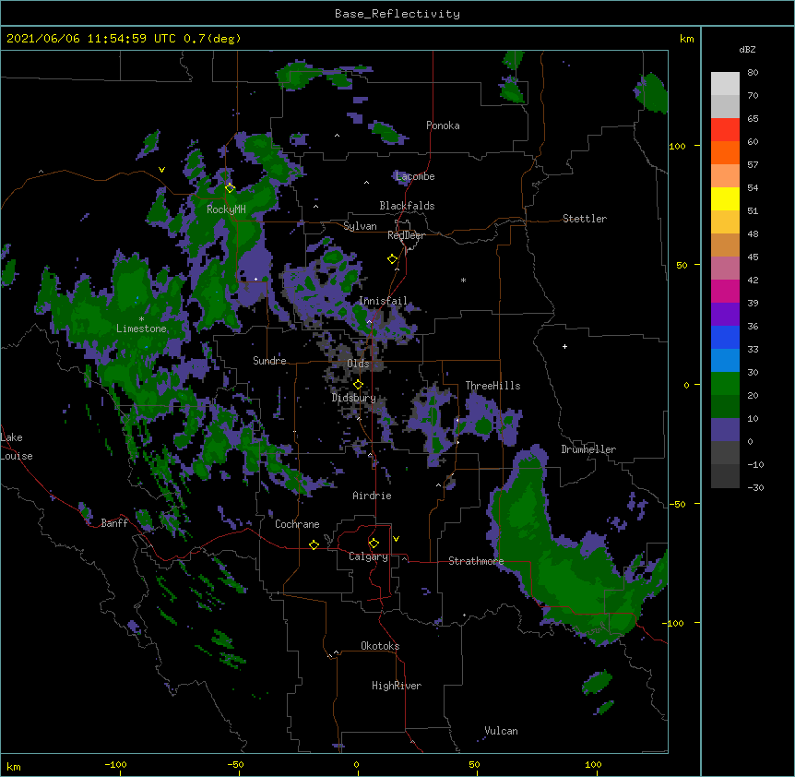The width and height of the screenshot is (795, 777).
Task: Select the blue 33-36 dBZ legend swatch
Action: tap(725, 337)
